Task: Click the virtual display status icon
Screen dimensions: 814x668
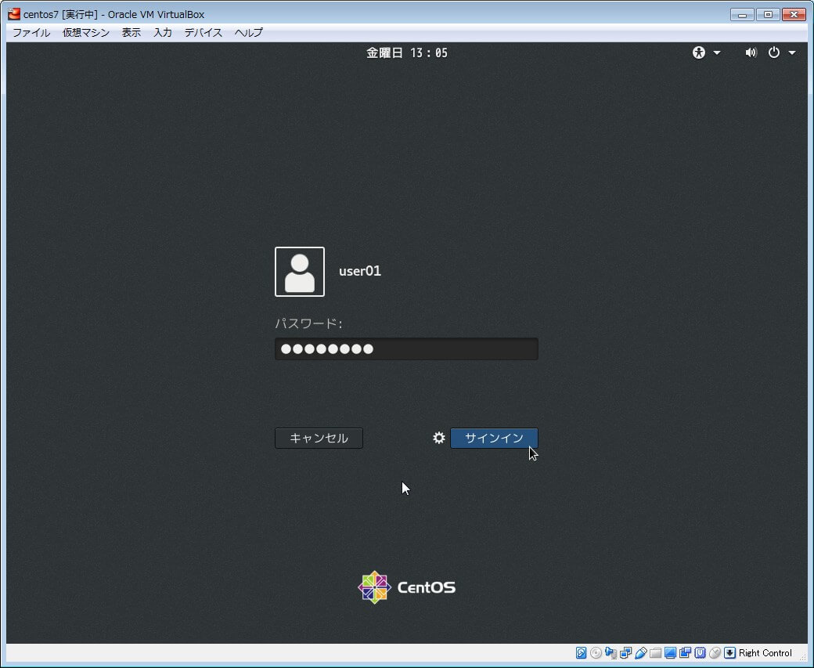Action: 671,653
